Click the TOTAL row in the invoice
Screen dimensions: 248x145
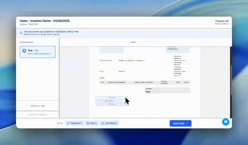pyautogui.click(x=168, y=92)
